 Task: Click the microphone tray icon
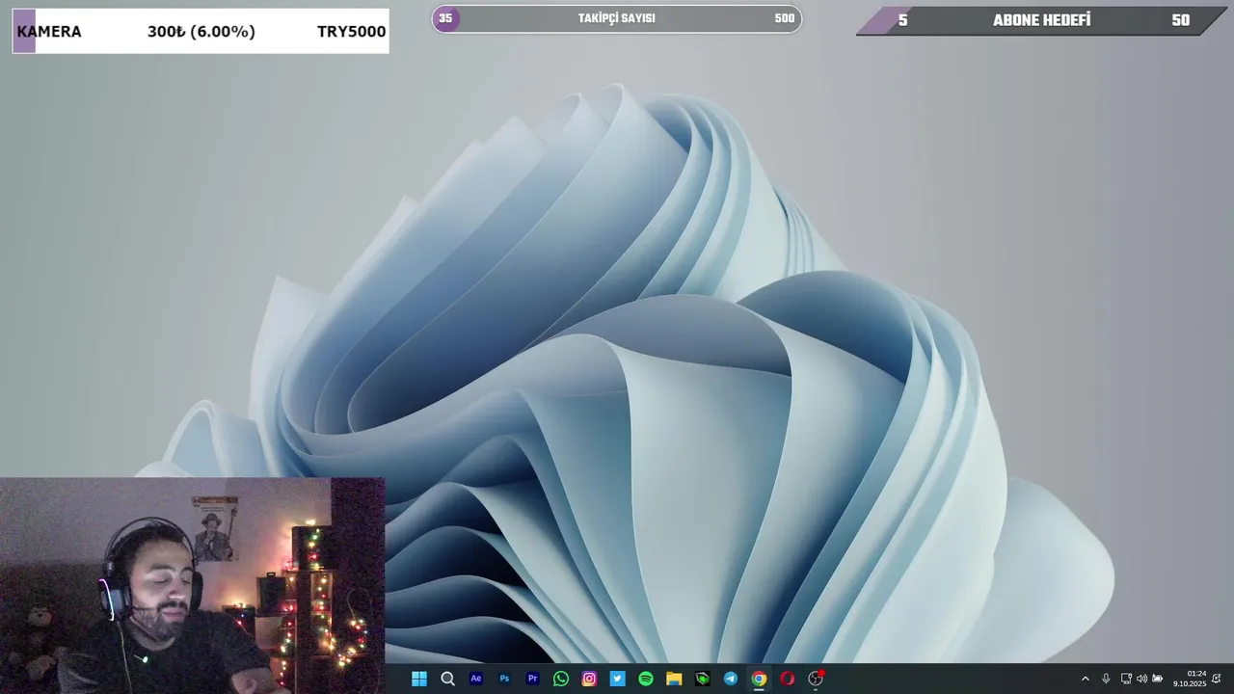pos(1106,679)
